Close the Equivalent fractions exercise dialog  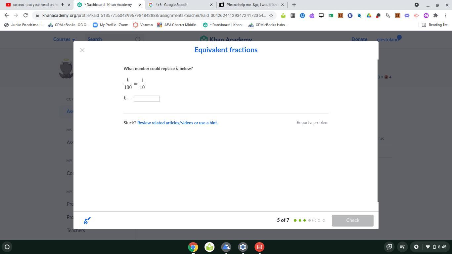[82, 50]
